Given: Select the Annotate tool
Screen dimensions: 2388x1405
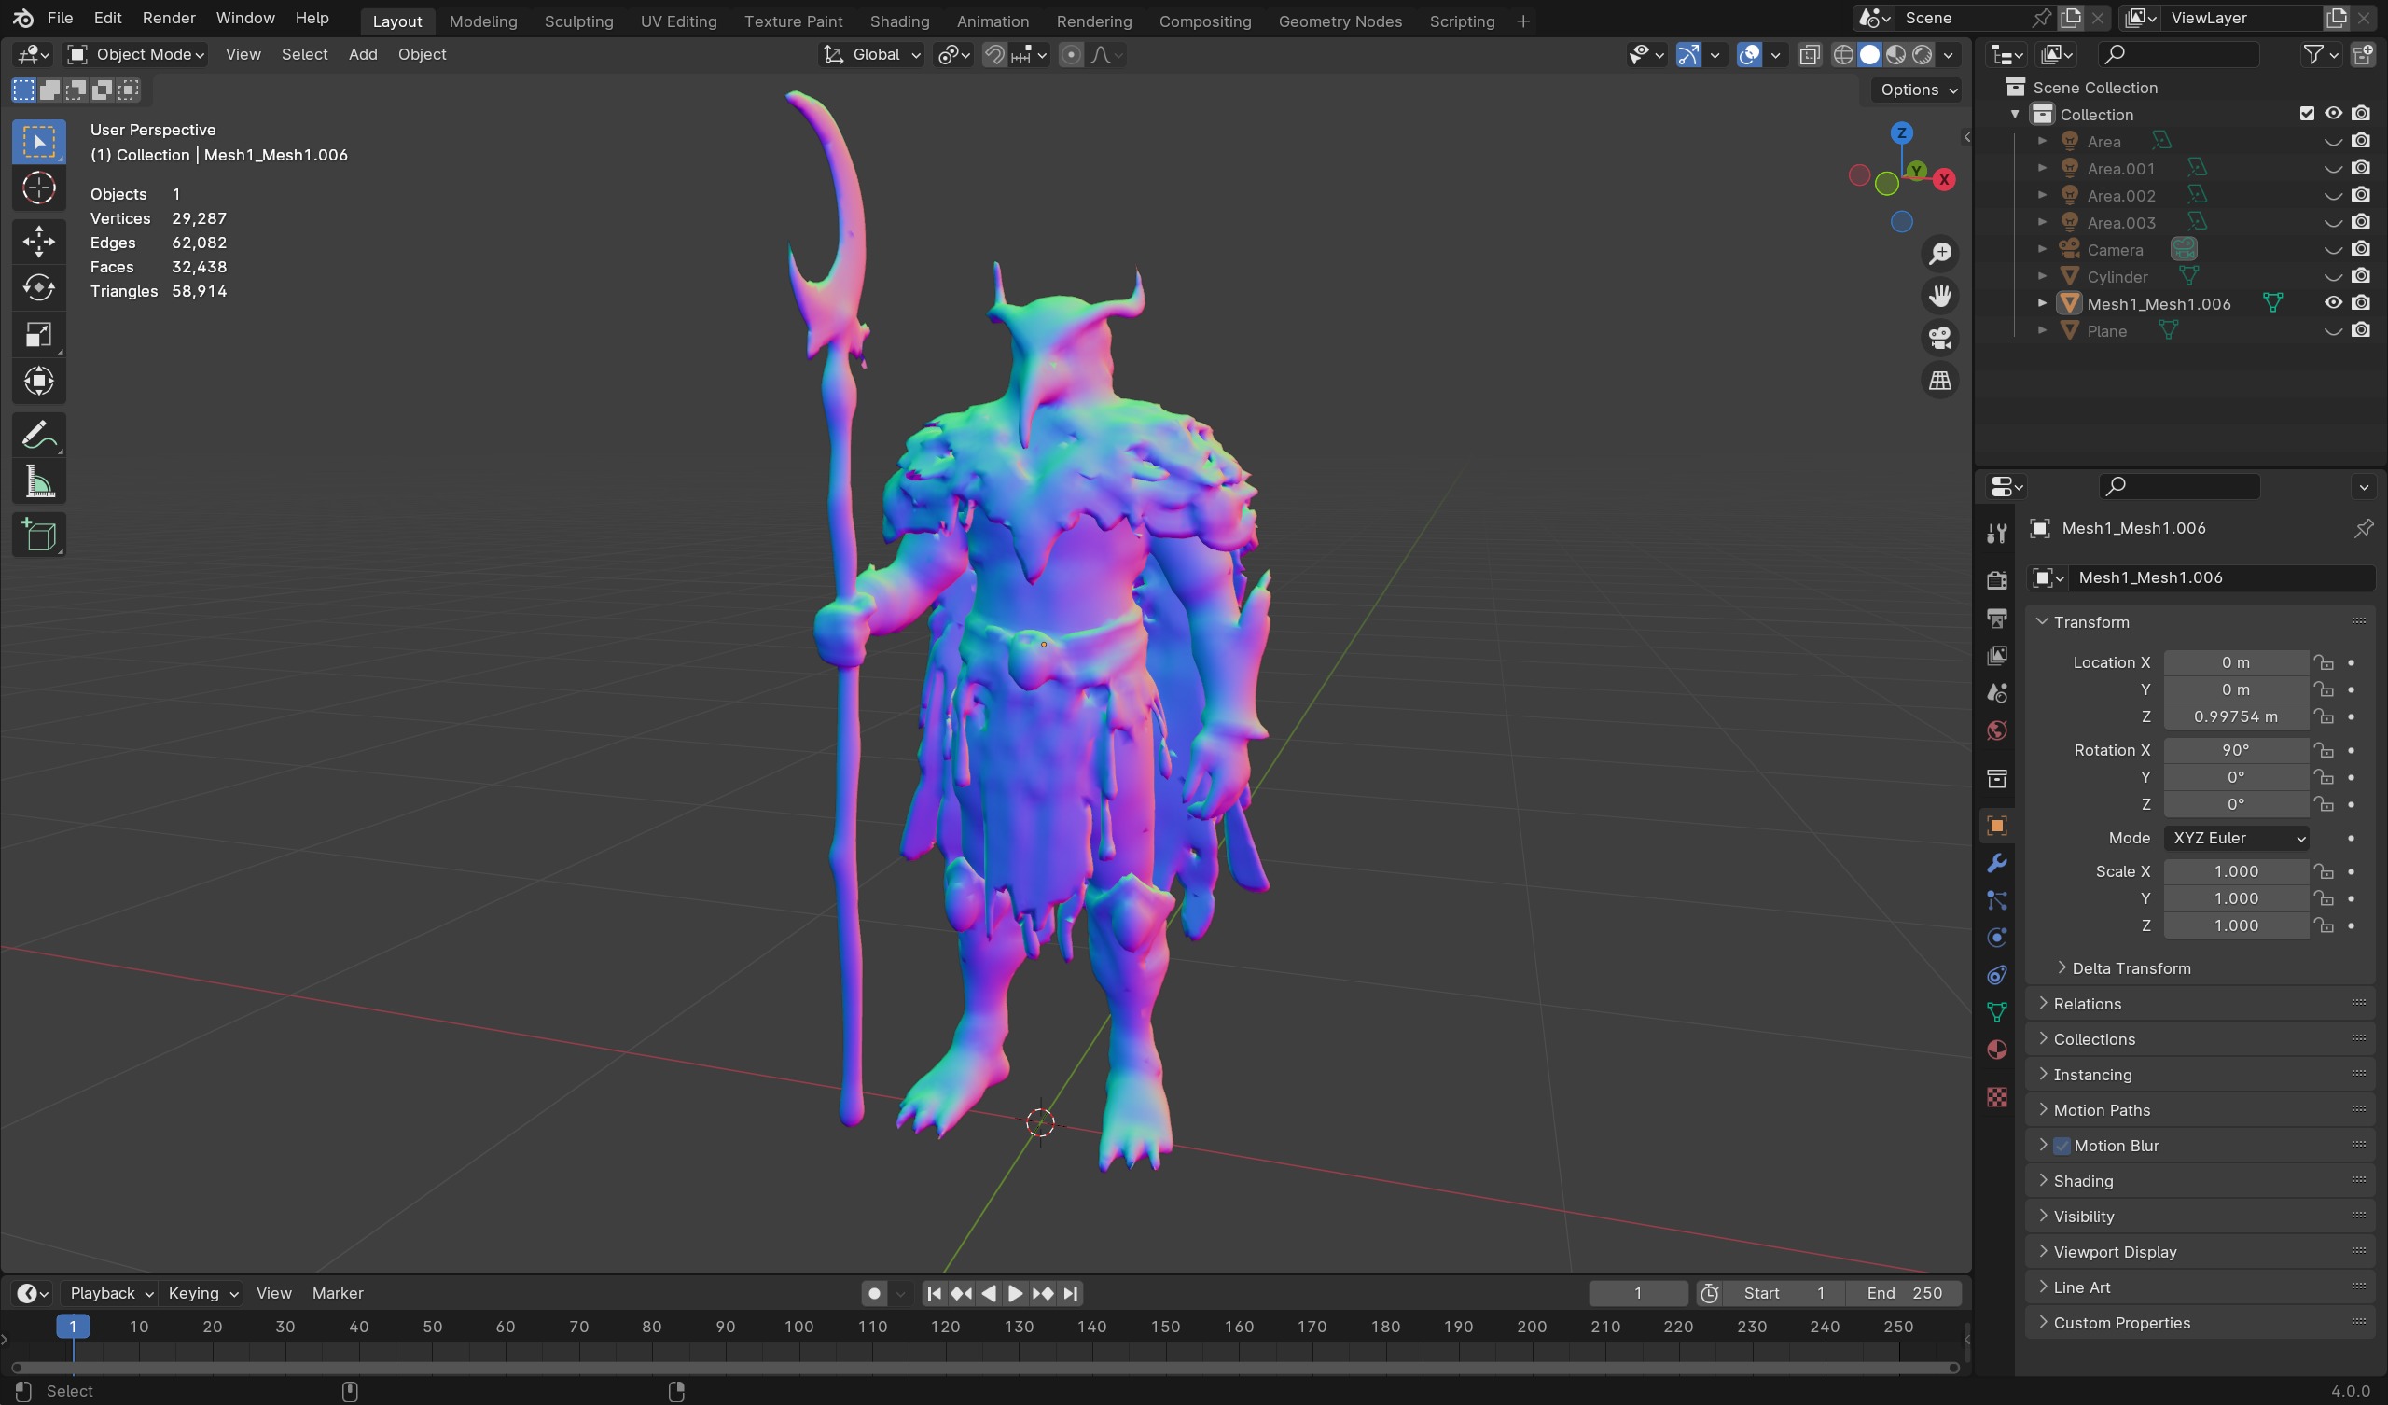Looking at the screenshot, I should tap(39, 435).
